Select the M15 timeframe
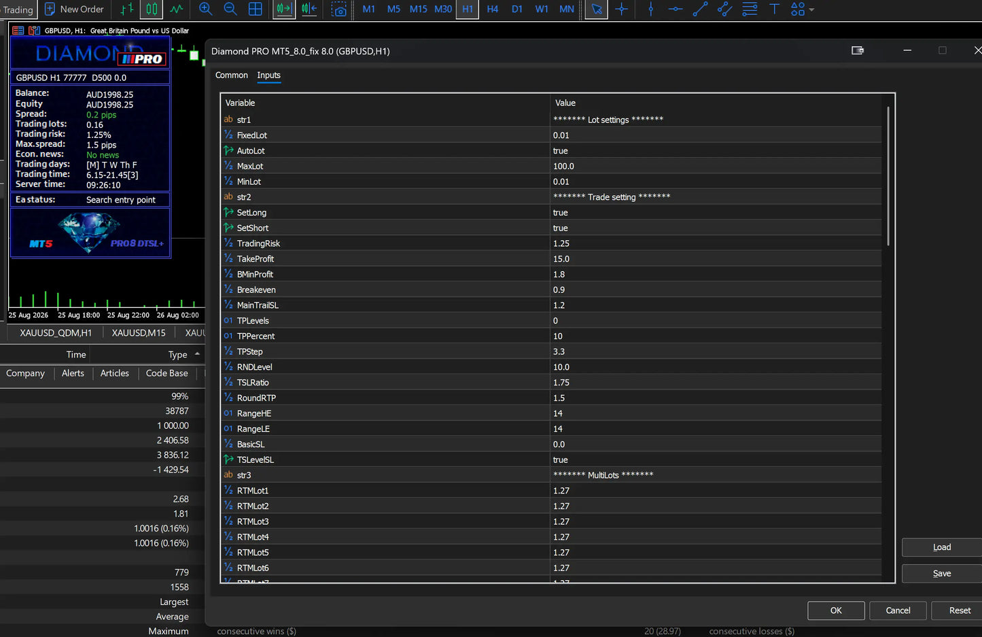The width and height of the screenshot is (982, 637). click(419, 10)
